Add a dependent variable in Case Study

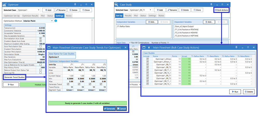click(209, 22)
